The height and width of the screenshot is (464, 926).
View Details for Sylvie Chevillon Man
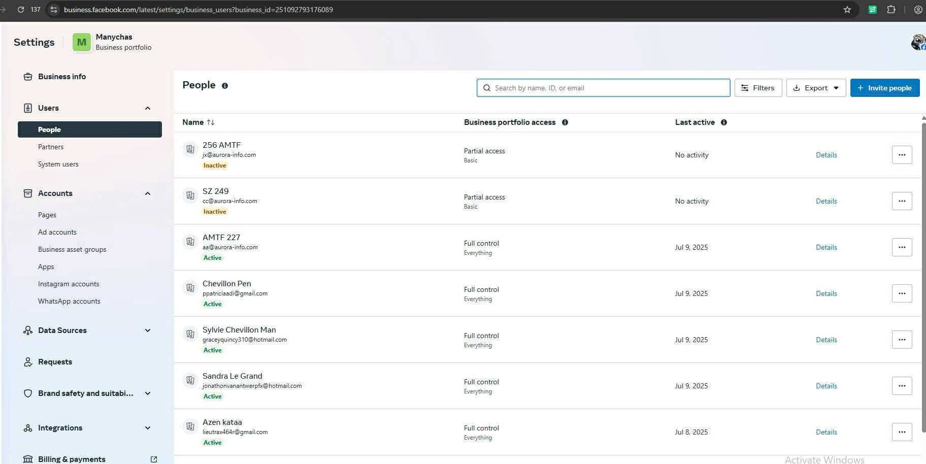(826, 340)
